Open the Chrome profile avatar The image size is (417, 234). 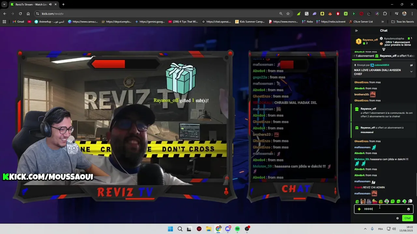coord(404,14)
